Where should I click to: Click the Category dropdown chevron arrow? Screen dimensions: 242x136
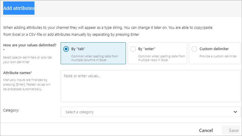tap(235, 112)
